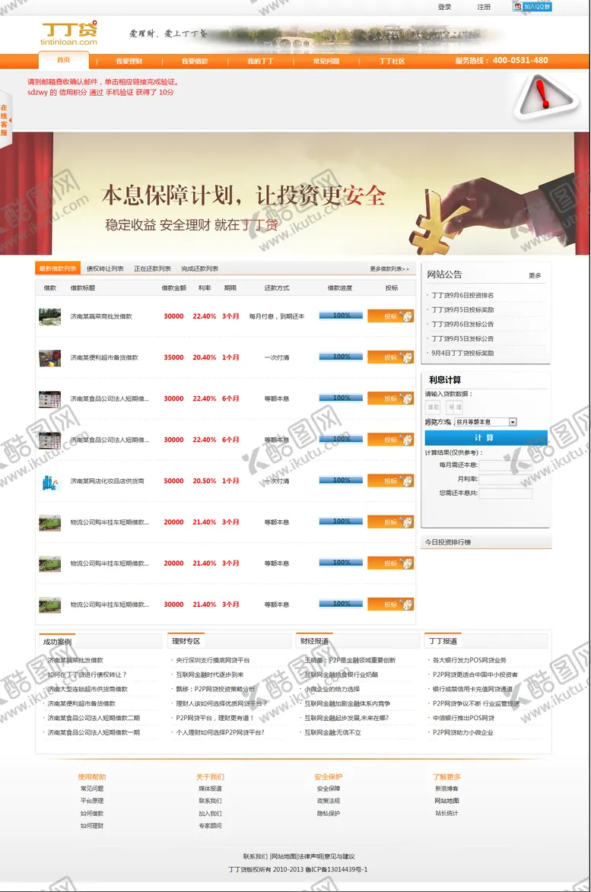Click 投标 button for 济南某蔬菜商批发借款
This screenshot has width=591, height=892.
[x=390, y=316]
